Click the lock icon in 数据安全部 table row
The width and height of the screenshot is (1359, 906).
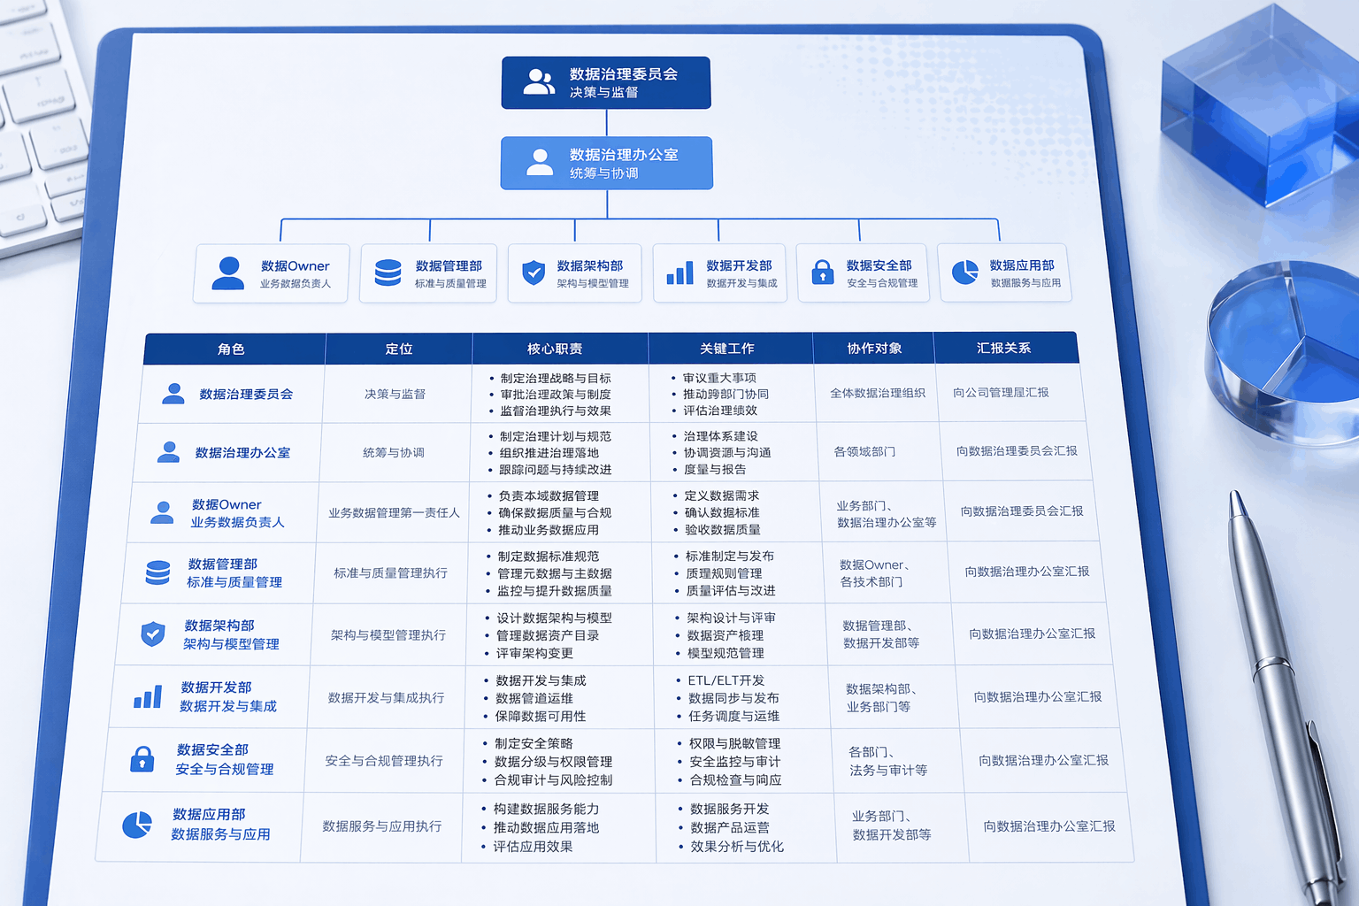pyautogui.click(x=143, y=759)
